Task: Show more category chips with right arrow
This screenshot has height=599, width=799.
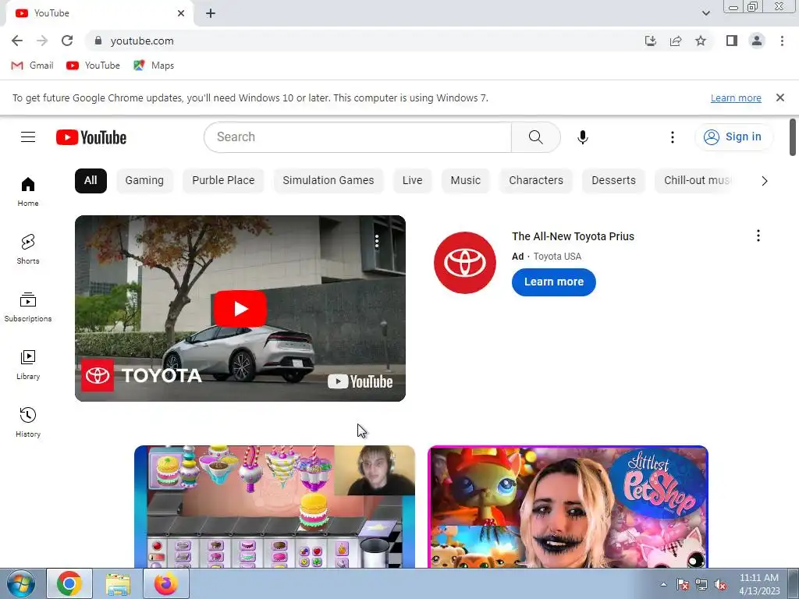Action: [x=764, y=181]
